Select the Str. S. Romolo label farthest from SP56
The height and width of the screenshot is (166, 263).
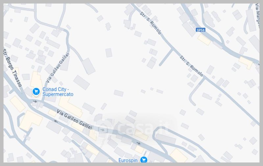pos(151,23)
